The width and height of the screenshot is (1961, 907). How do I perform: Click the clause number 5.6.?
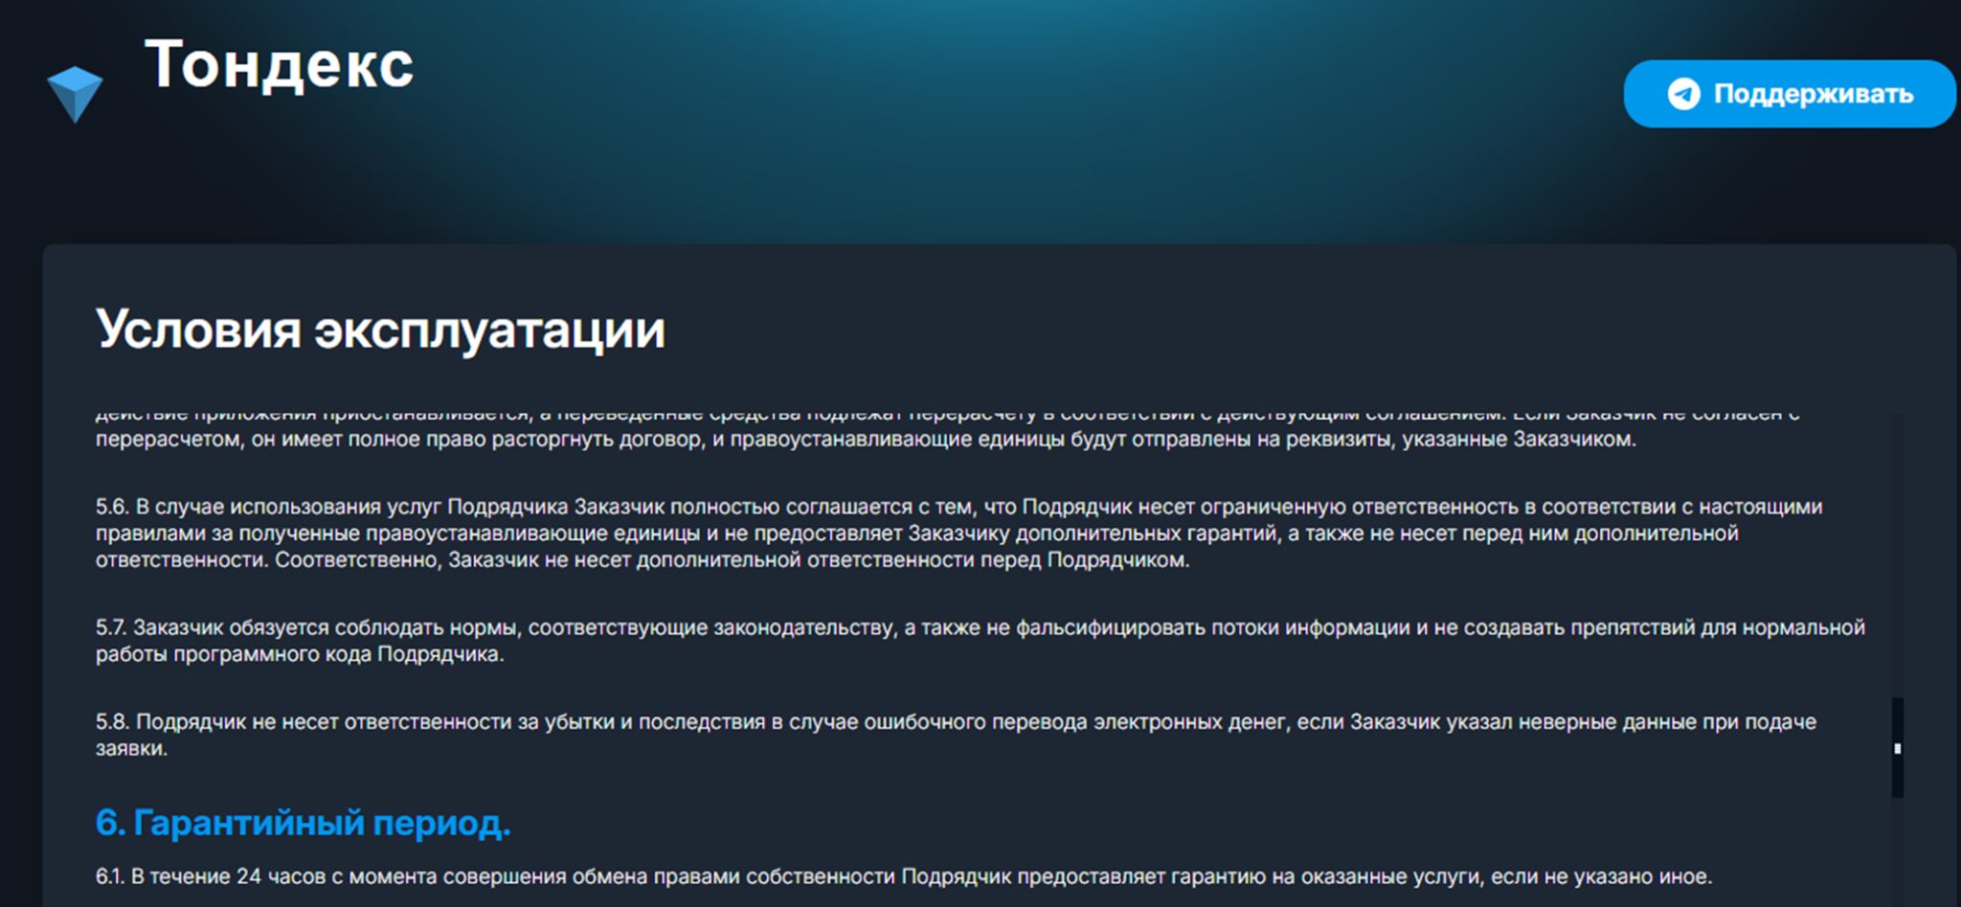click(x=111, y=507)
